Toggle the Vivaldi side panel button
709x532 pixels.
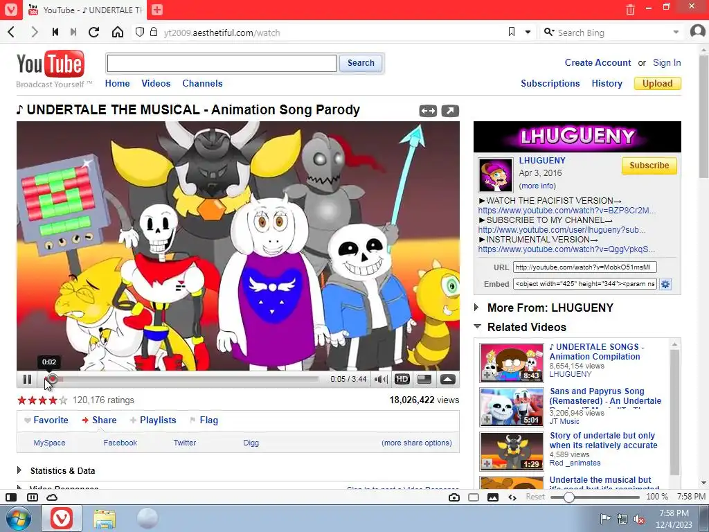[x=11, y=497]
